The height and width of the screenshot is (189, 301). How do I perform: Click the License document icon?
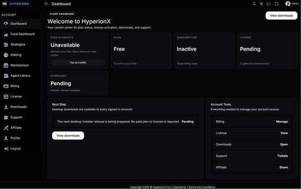pyautogui.click(x=6, y=96)
